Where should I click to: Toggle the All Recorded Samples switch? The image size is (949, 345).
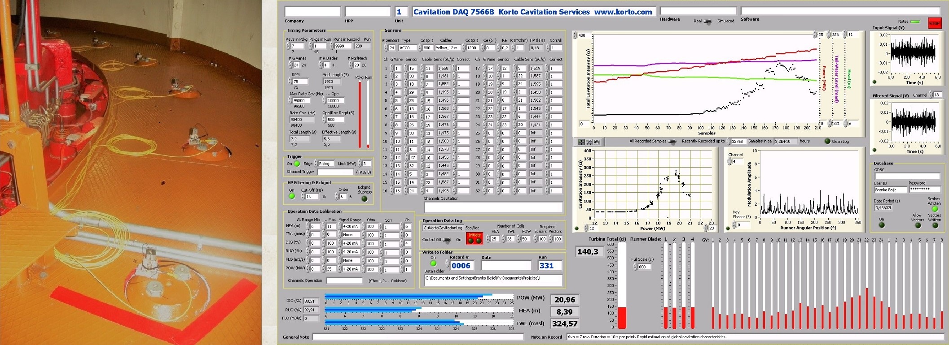coord(672,142)
